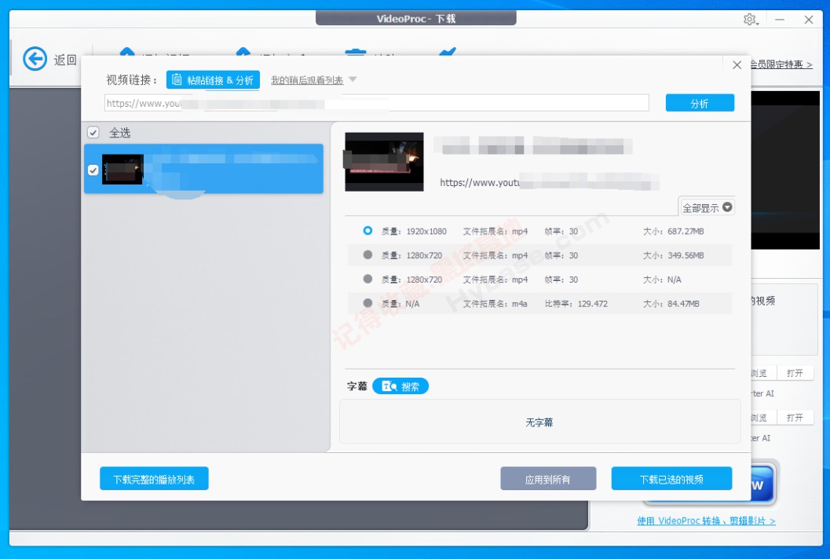Click the subtitle 搜索 button

tap(400, 386)
